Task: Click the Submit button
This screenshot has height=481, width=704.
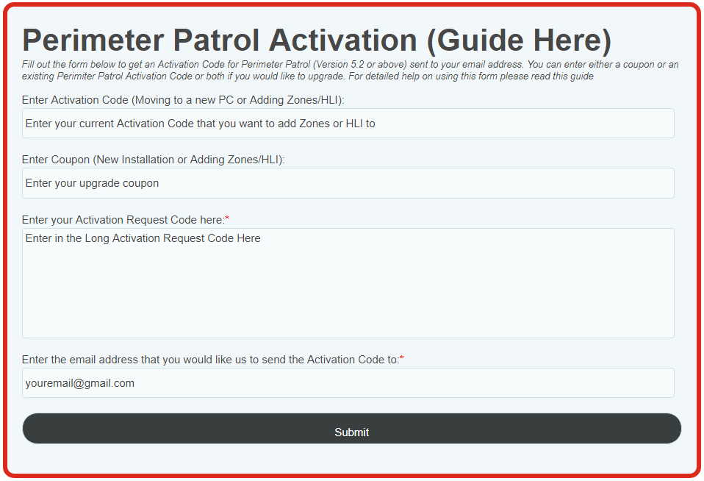Action: [x=351, y=428]
